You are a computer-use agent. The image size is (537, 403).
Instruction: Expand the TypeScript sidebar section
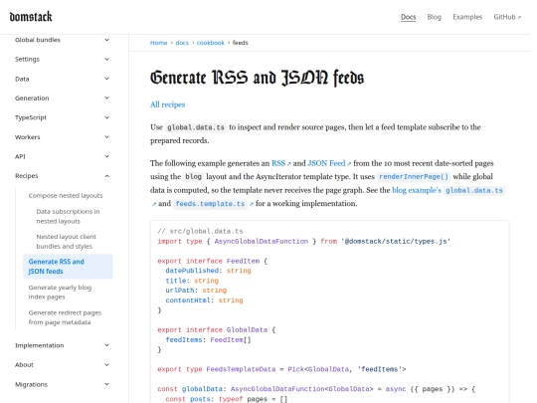click(x=62, y=117)
